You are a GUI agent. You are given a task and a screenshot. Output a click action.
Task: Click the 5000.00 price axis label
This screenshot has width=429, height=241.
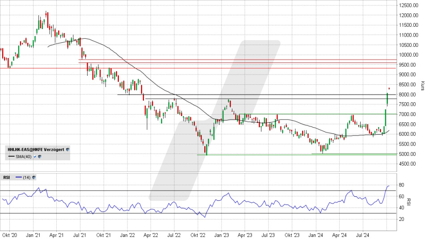click(408, 154)
